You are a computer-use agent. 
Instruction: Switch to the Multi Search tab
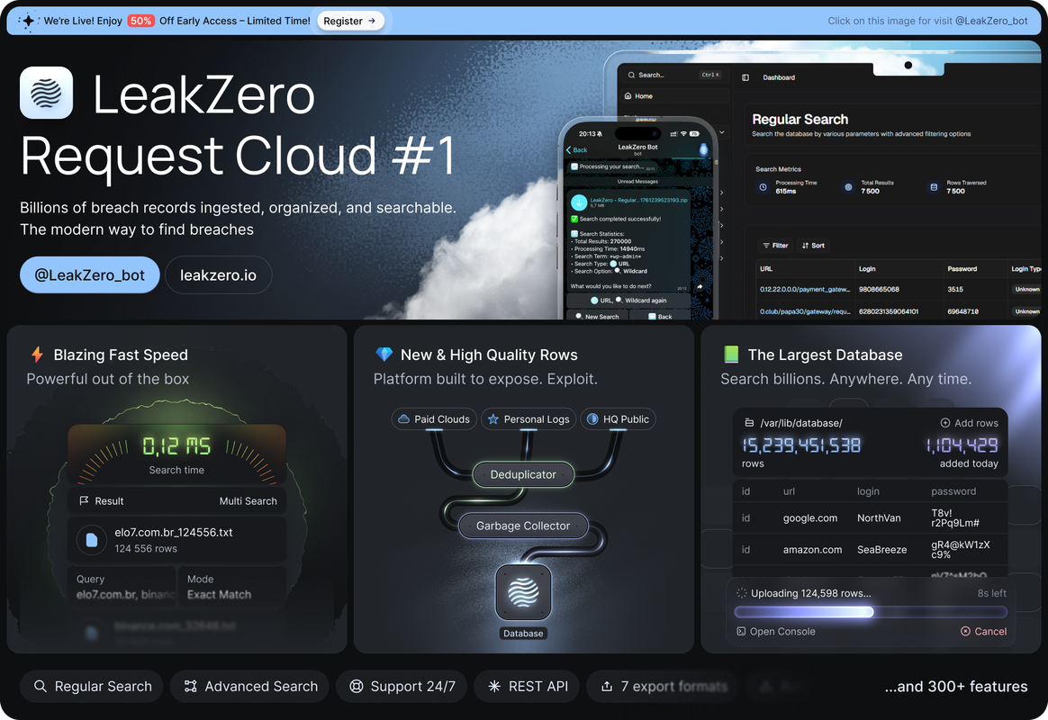(x=248, y=501)
